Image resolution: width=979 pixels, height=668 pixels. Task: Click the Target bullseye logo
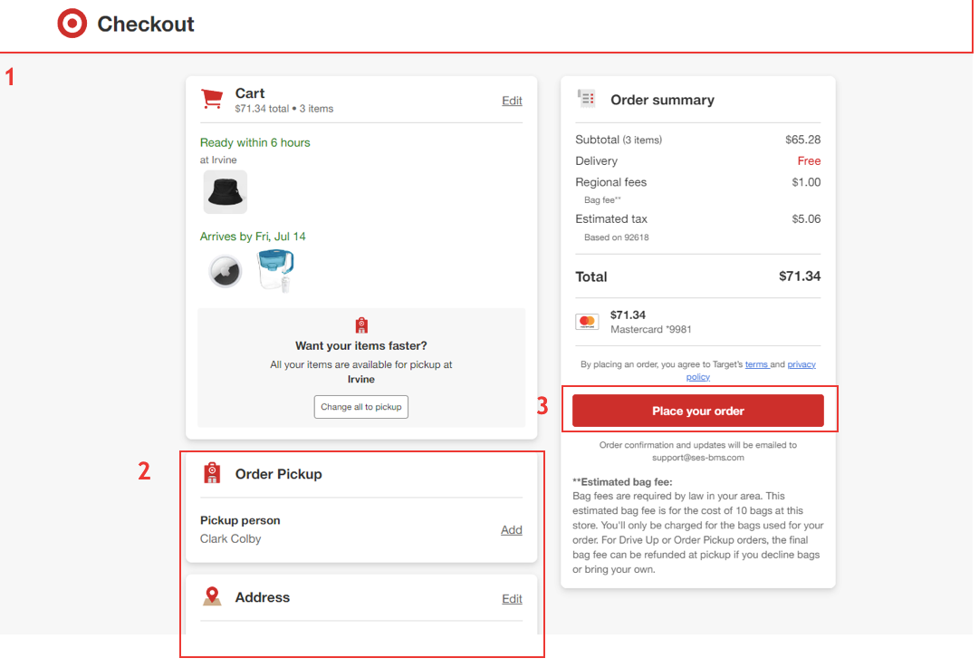tap(72, 24)
